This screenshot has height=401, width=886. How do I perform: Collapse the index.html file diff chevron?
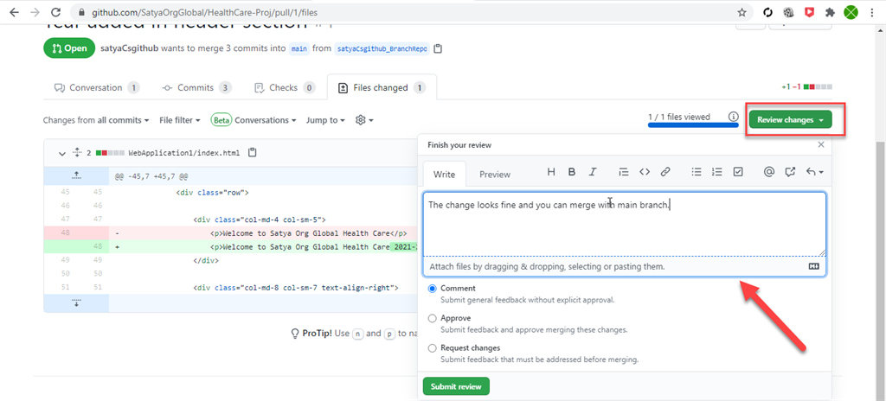pos(62,153)
